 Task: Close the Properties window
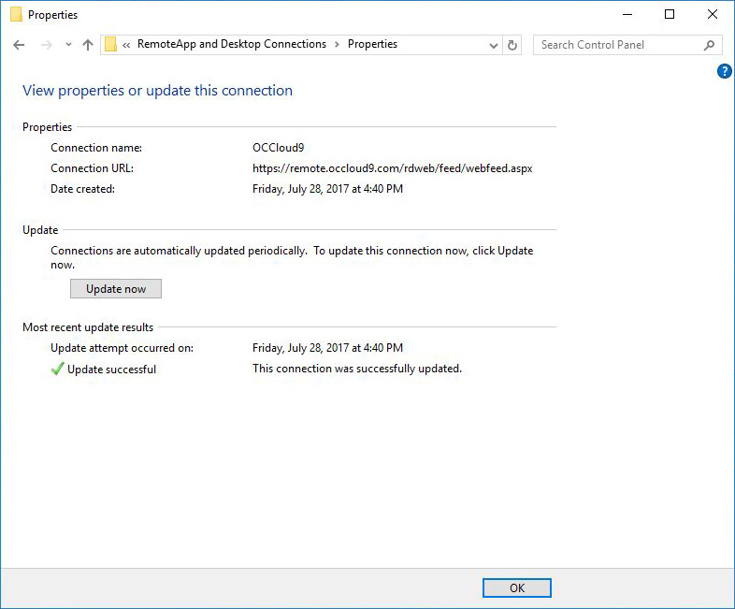click(712, 15)
